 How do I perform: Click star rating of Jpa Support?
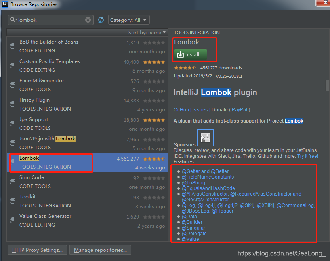pos(154,120)
